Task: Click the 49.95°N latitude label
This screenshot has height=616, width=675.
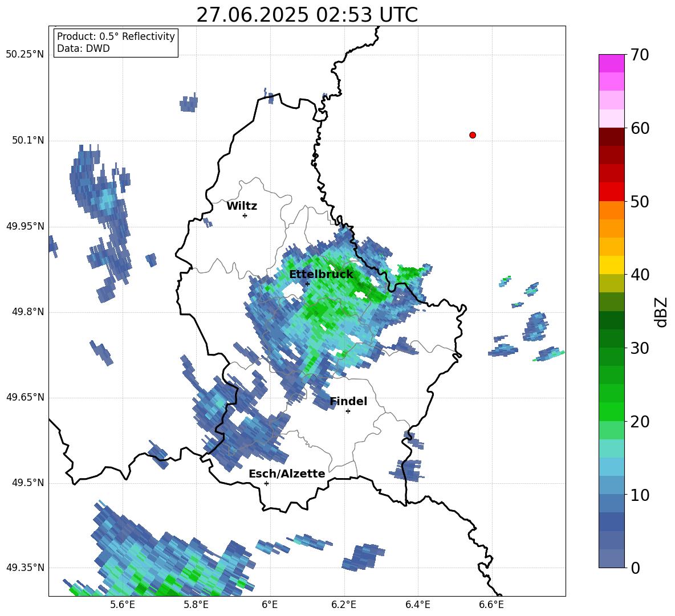Action: click(25, 226)
